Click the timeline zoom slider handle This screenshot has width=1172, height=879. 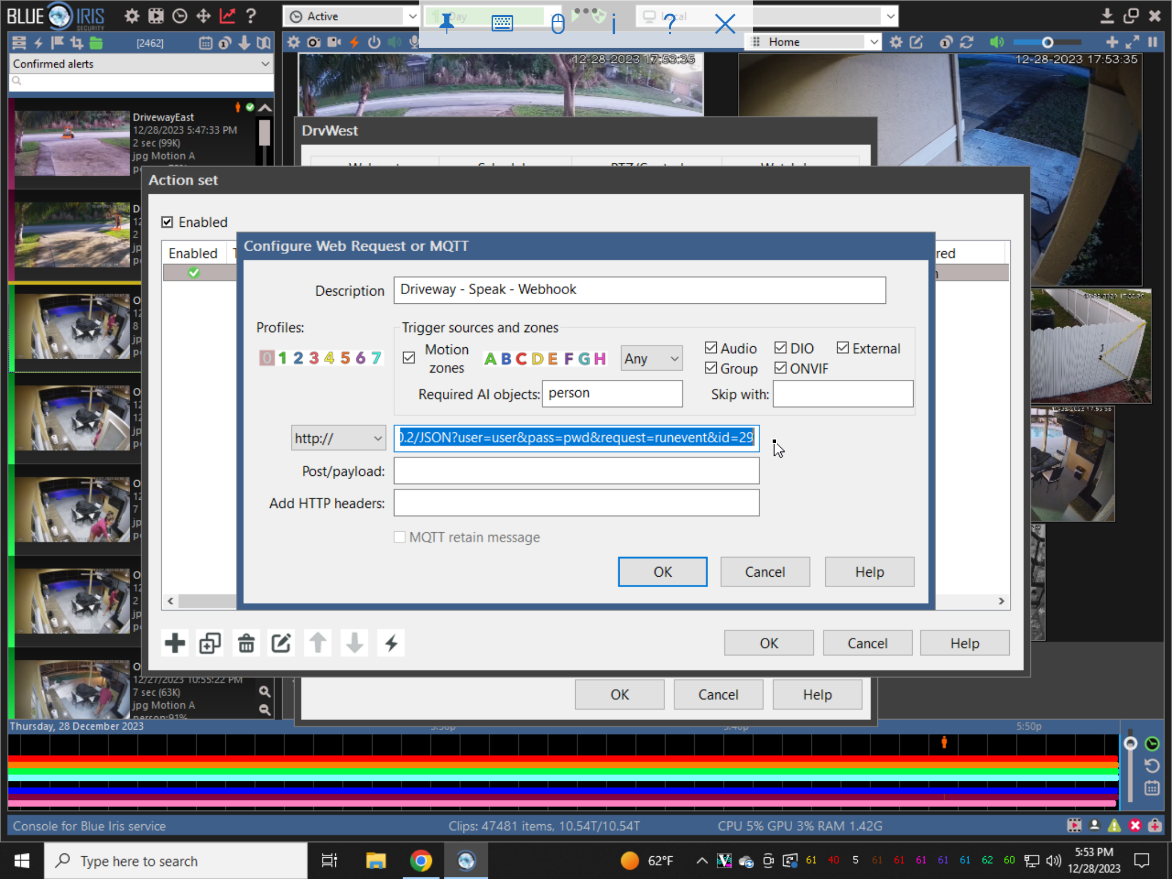(x=1130, y=743)
